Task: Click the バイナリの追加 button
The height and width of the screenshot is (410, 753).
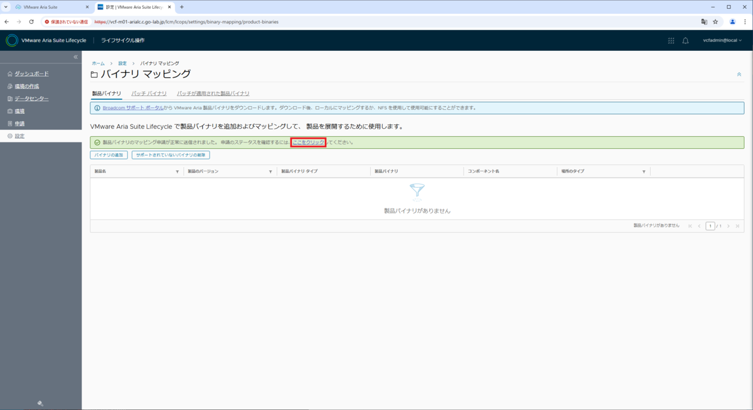Action: coord(109,155)
